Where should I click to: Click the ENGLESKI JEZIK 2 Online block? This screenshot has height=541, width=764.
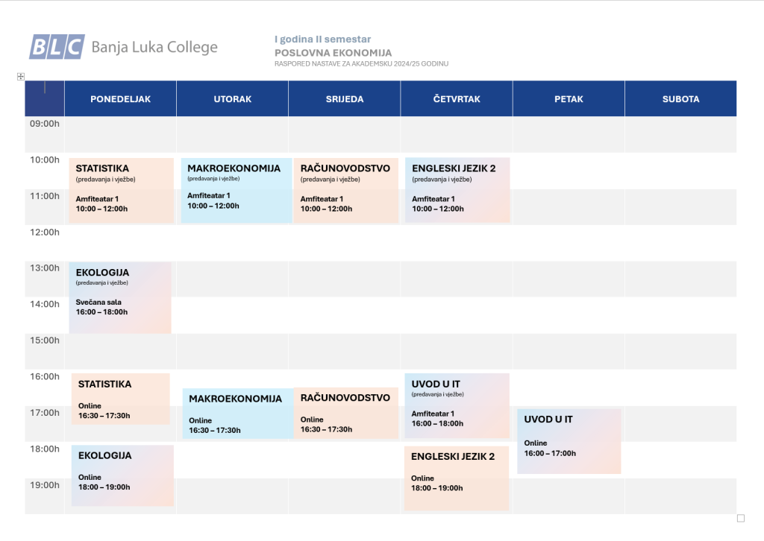(x=457, y=478)
